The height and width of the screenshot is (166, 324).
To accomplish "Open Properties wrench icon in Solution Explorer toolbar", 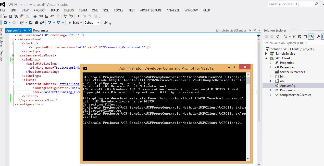I will pos(319,37).
